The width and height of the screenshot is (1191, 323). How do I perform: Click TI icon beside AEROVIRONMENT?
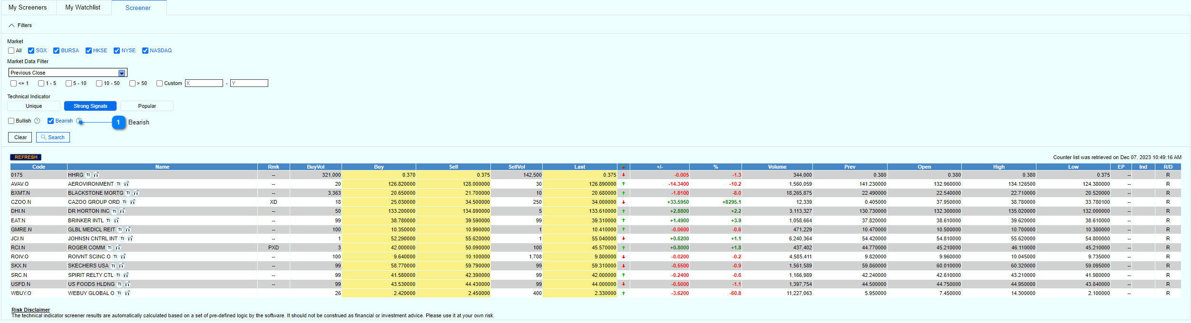118,184
